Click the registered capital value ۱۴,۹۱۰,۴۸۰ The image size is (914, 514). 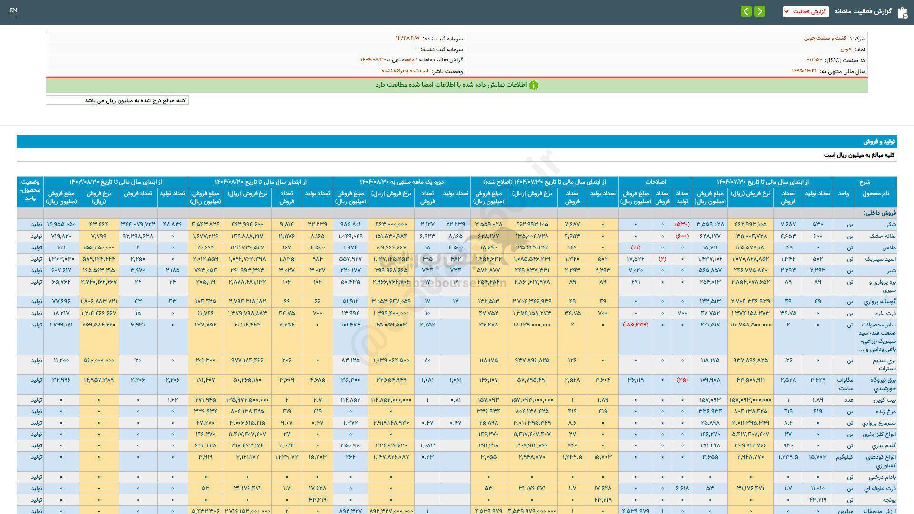tap(407, 38)
